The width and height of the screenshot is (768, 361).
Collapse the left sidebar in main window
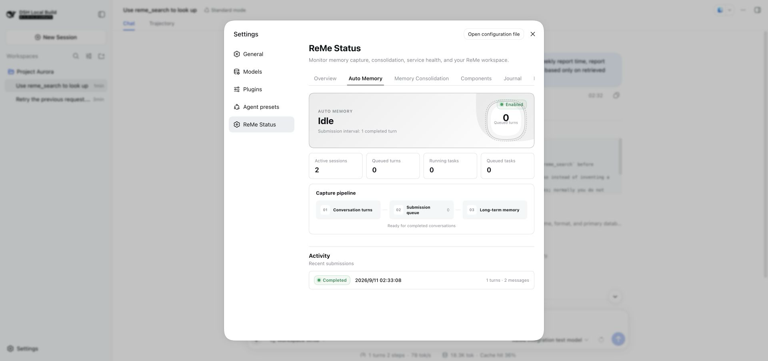point(102,14)
